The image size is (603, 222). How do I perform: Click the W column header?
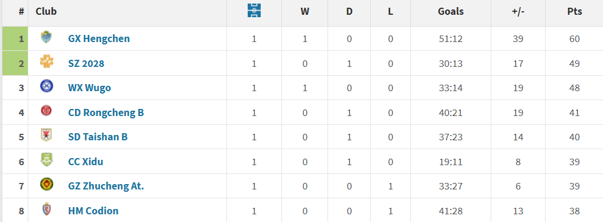tap(305, 12)
